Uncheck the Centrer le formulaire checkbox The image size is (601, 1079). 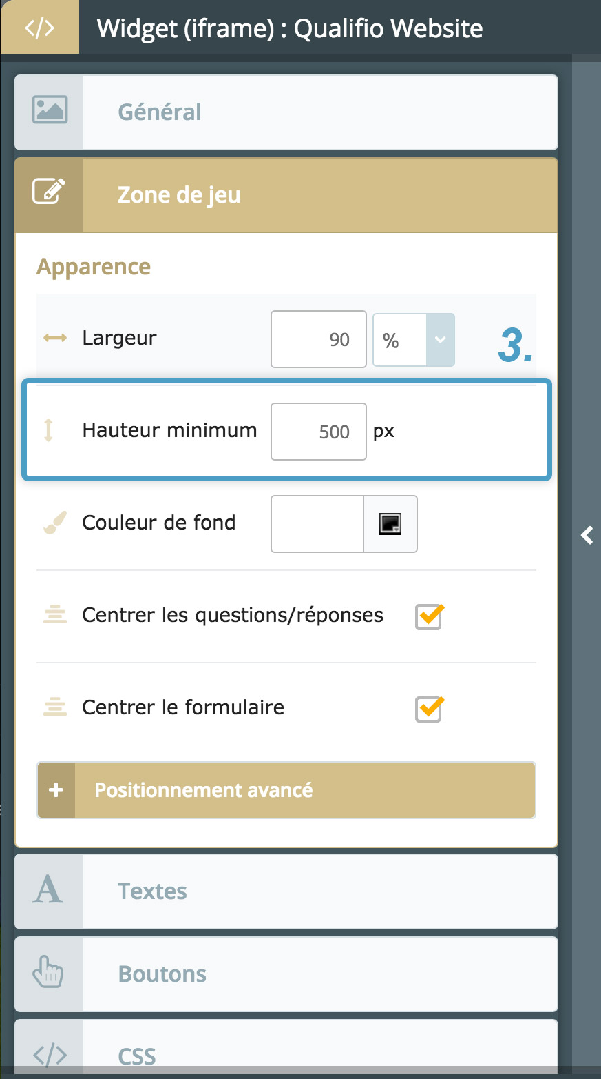pyautogui.click(x=428, y=709)
